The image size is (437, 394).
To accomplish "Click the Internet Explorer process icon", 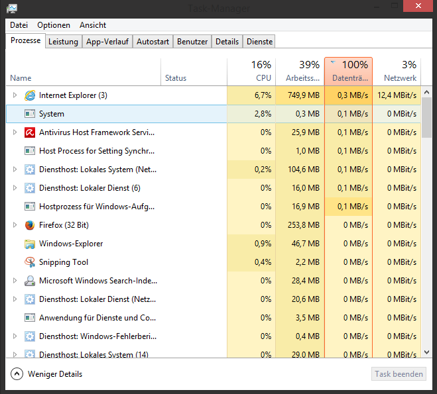I will 30,95.
